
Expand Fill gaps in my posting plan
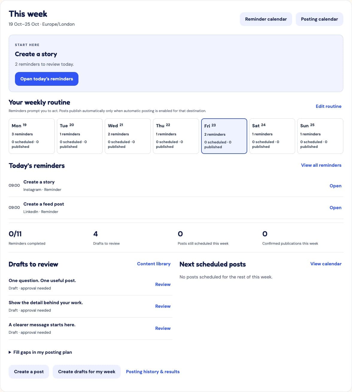(x=40, y=352)
